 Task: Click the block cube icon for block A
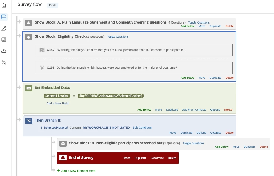29,23
